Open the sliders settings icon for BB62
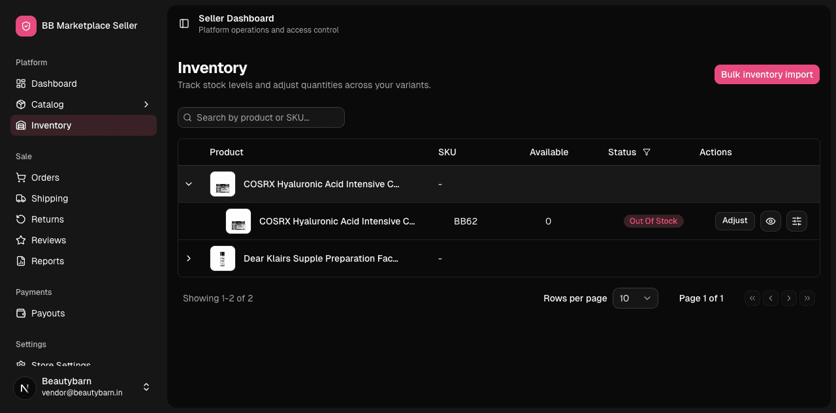The image size is (836, 413). (x=797, y=221)
